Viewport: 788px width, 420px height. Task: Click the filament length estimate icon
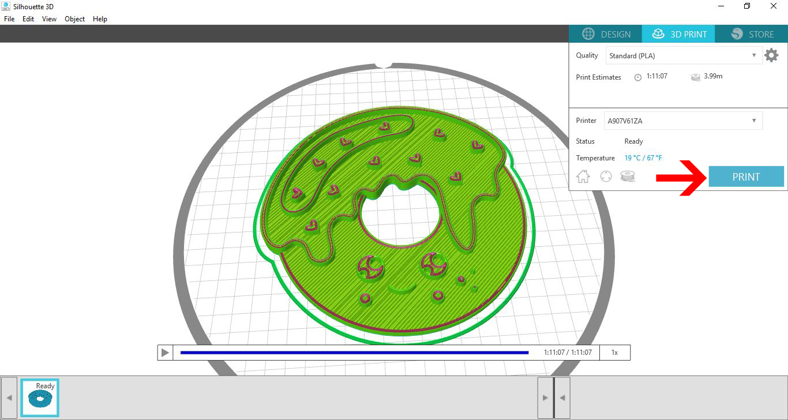tap(696, 77)
